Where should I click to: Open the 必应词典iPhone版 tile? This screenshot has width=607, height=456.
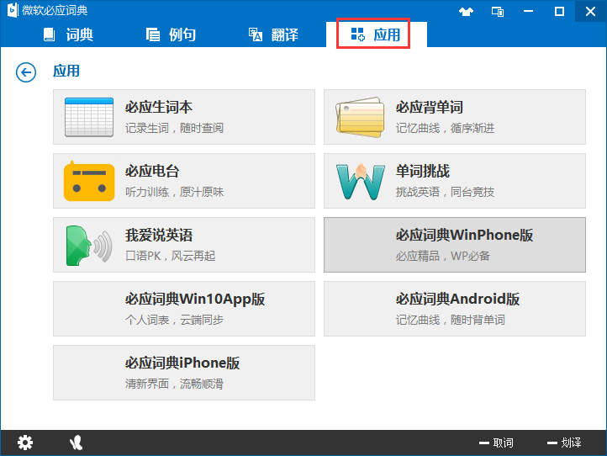(x=184, y=373)
